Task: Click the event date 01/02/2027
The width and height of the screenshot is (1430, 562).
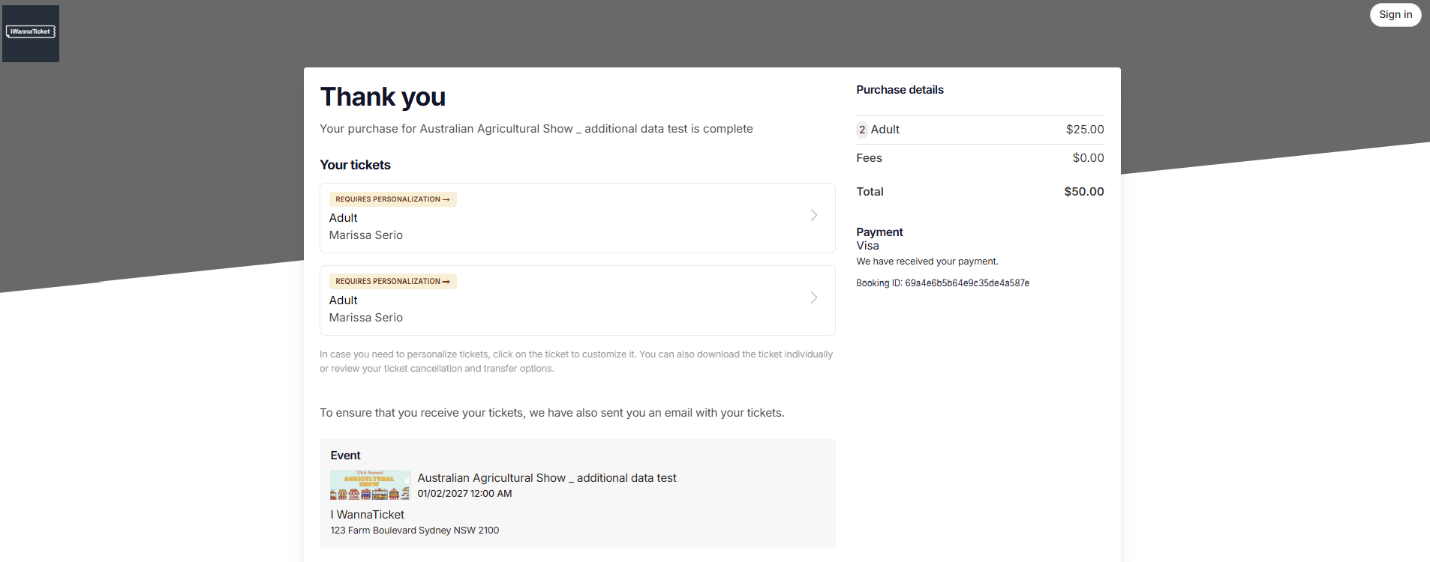Action: (464, 494)
